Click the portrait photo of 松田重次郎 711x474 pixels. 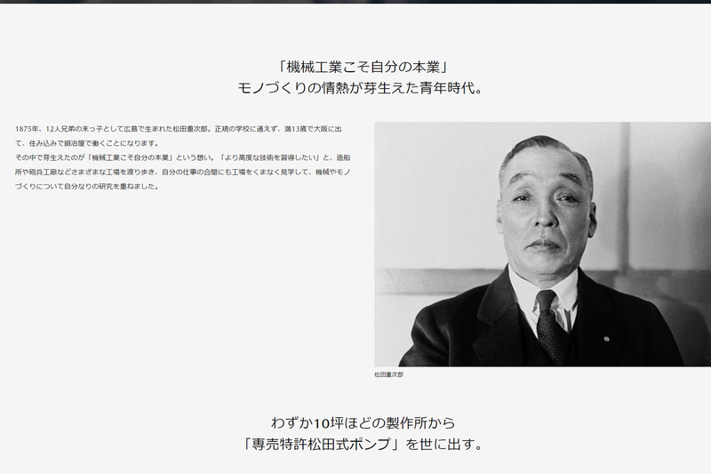point(542,244)
